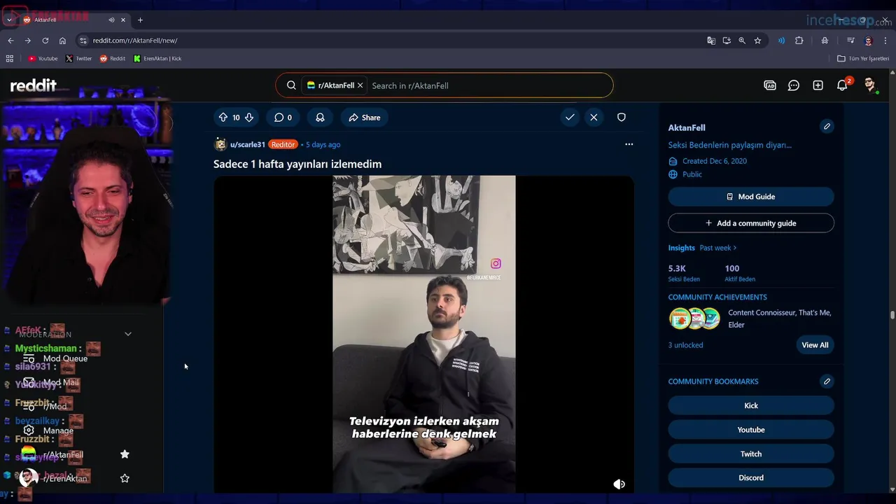Open u/scarle31 profile link
896x504 pixels.
click(248, 145)
